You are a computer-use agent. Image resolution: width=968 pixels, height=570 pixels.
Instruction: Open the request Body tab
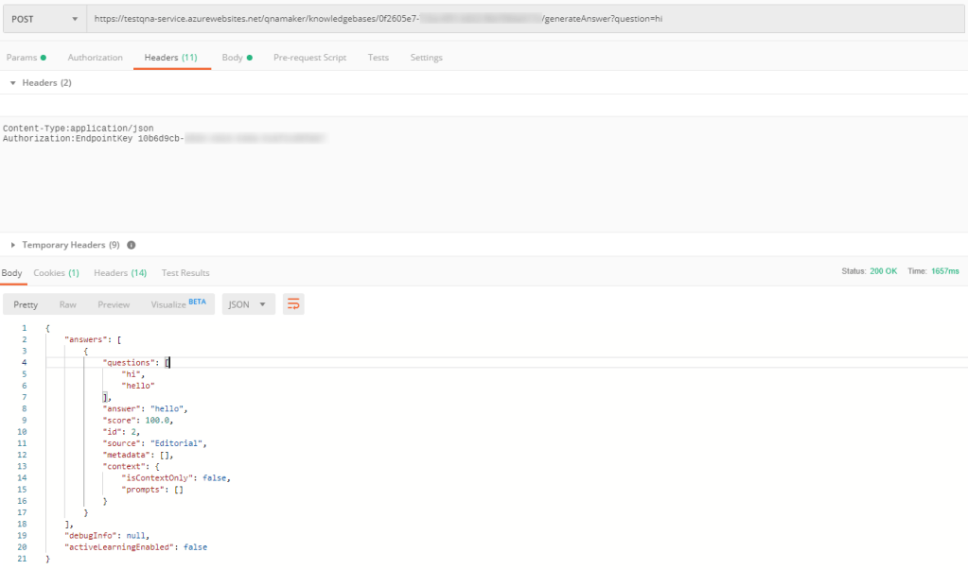pyautogui.click(x=237, y=58)
